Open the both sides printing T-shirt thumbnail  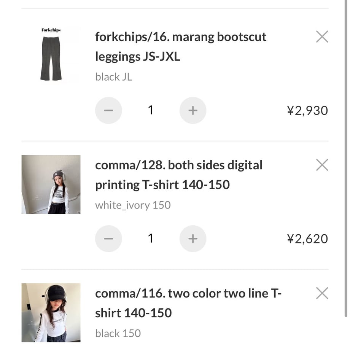[x=51, y=185]
